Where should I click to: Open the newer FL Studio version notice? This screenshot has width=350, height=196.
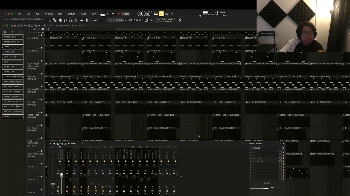[165, 20]
